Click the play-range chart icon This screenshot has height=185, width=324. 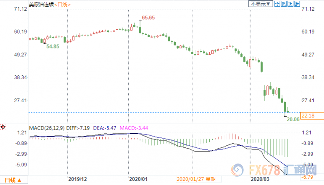[x=290, y=4]
